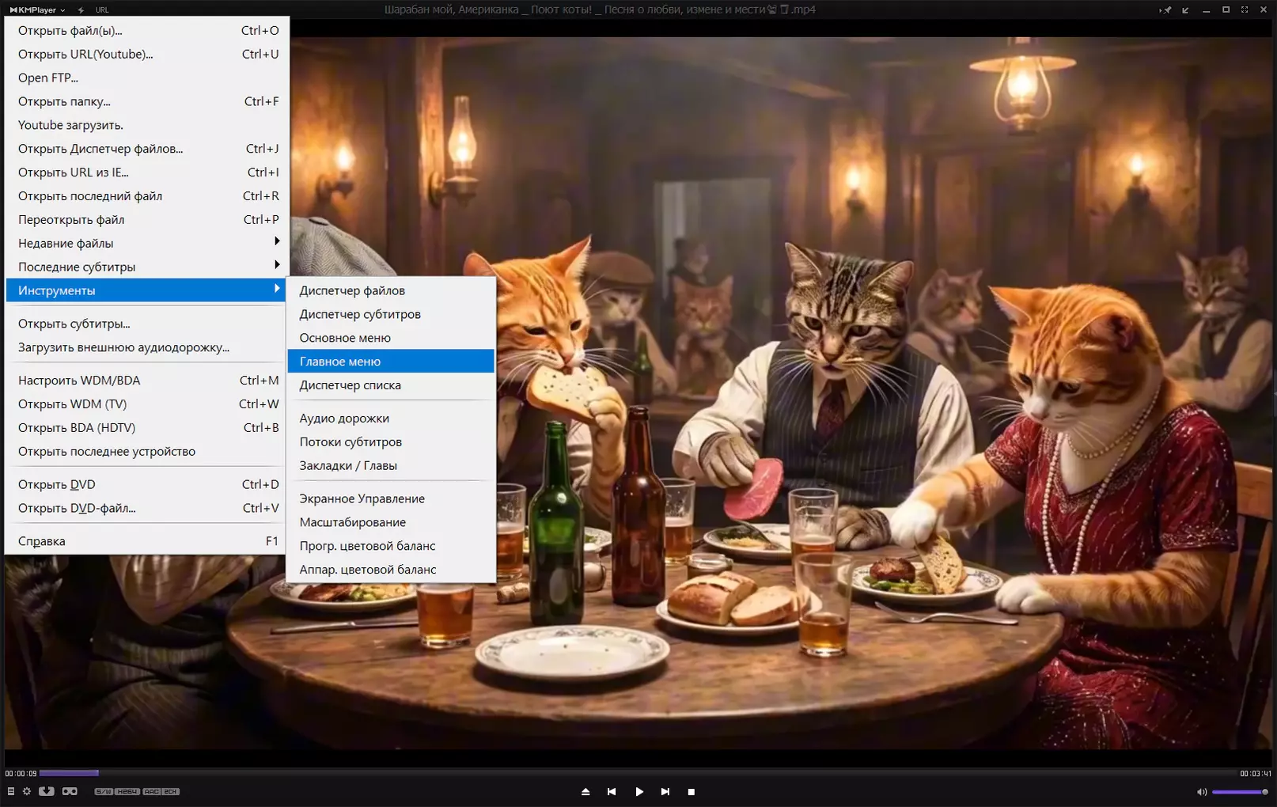Screen dimensions: 1277x807
Task: Seek using the video progress bar
Action: 638,773
